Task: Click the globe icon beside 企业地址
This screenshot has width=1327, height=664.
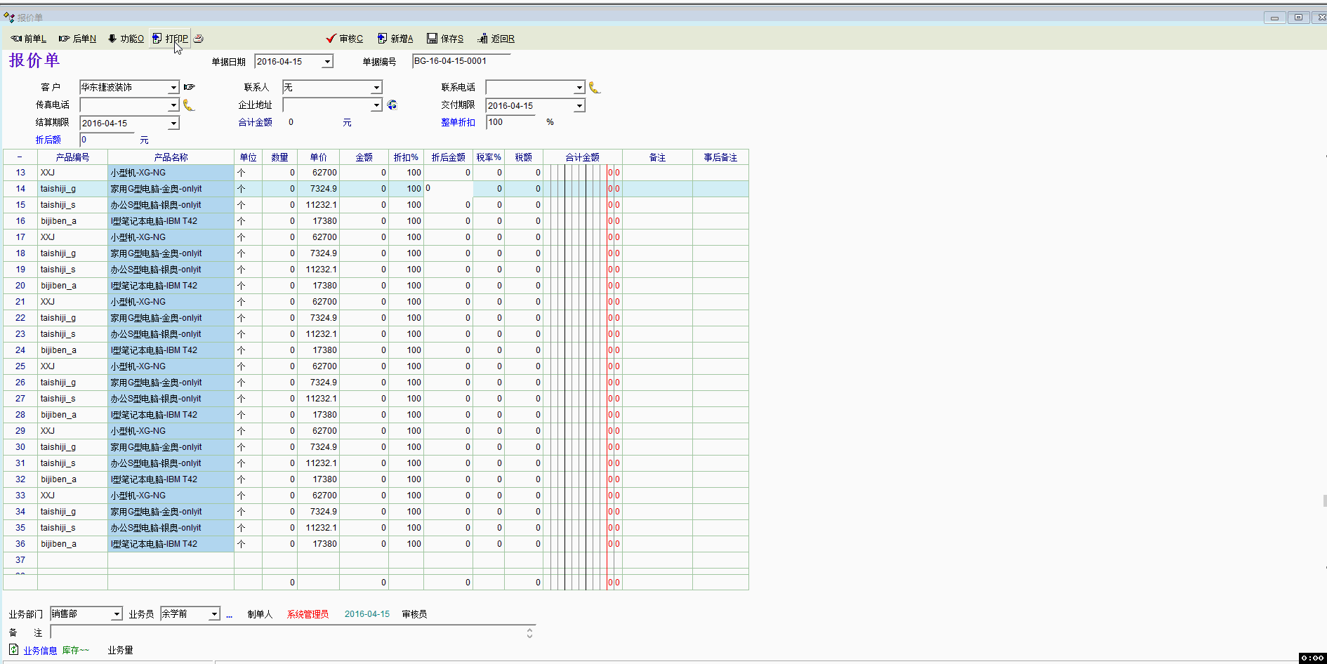Action: tap(392, 105)
